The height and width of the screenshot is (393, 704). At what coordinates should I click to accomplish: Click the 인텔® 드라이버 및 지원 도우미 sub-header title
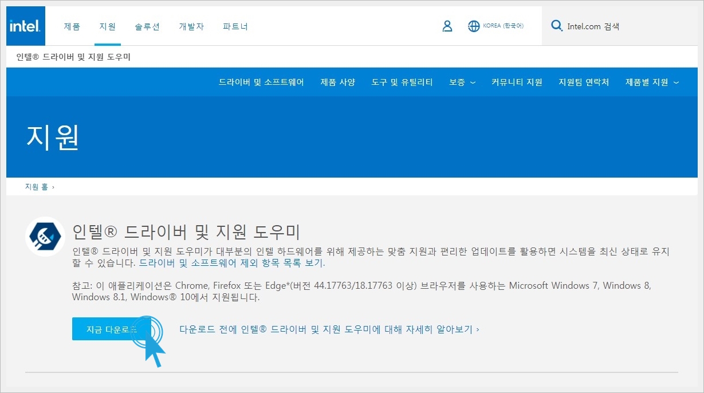(x=73, y=57)
